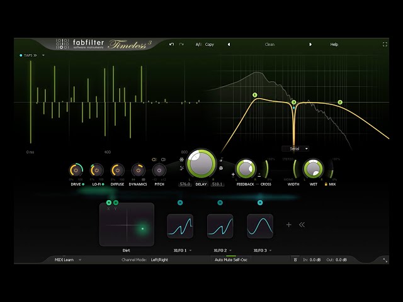Screen dimensions: 403x302
Task: Change Channel Mode Left/Right setting
Action: point(159,260)
